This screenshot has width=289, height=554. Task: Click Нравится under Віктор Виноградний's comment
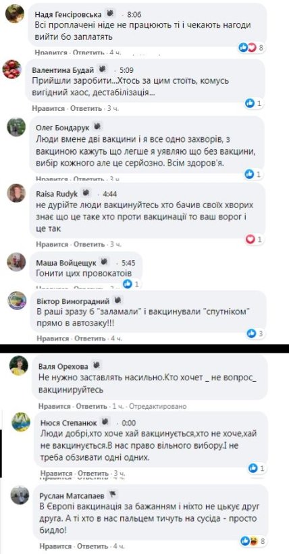click(x=53, y=338)
